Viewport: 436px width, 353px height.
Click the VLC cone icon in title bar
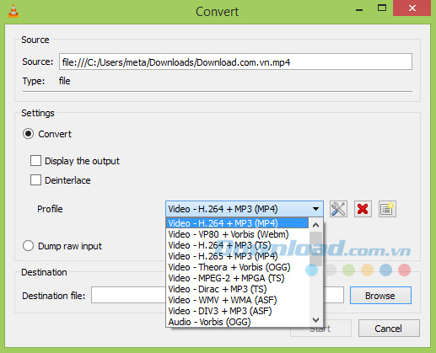[13, 11]
